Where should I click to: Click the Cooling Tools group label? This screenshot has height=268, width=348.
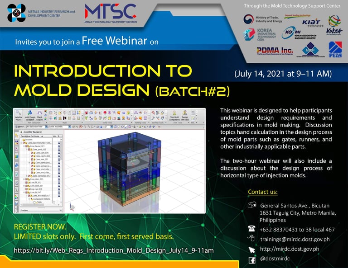tap(158, 122)
